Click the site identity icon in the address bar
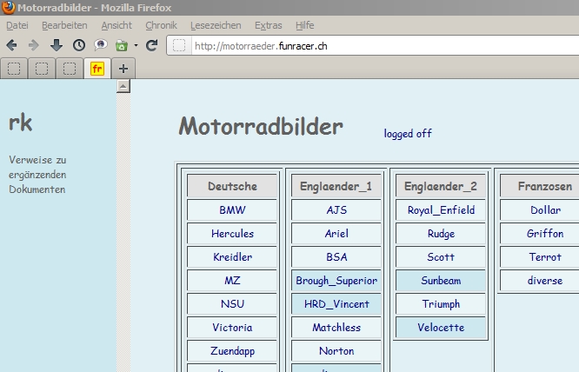Viewport: 579px width, 372px height. click(x=179, y=46)
